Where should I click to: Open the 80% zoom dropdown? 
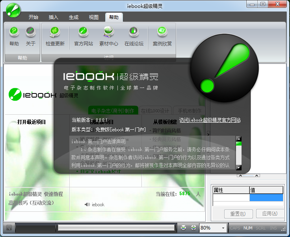223,228
